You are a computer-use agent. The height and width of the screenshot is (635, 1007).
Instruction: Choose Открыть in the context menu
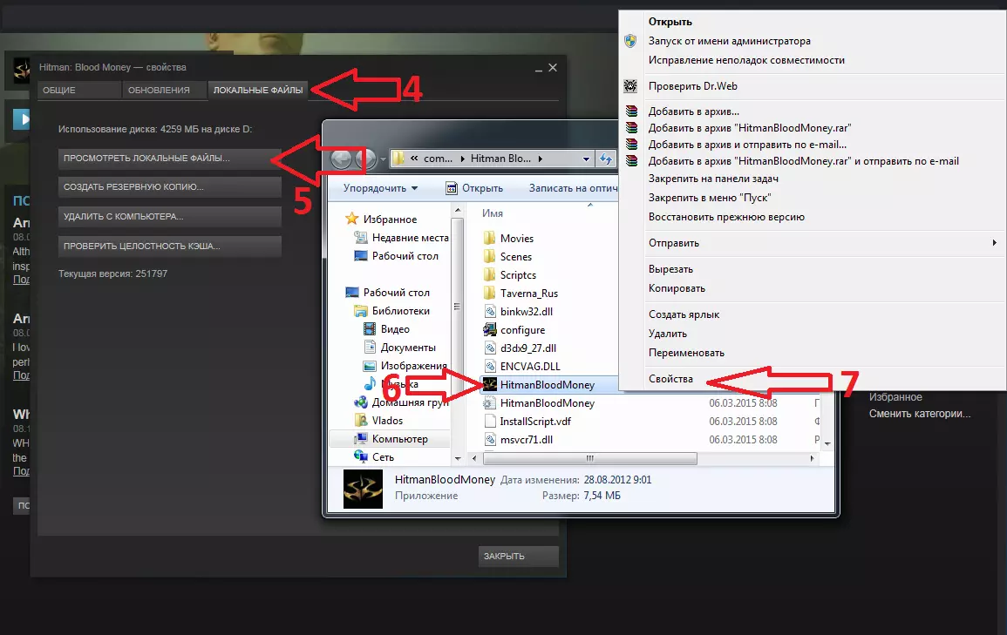tap(670, 22)
